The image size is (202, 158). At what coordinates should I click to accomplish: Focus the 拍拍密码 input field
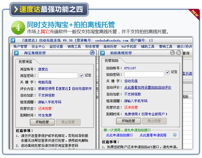pyautogui.click(x=144, y=74)
